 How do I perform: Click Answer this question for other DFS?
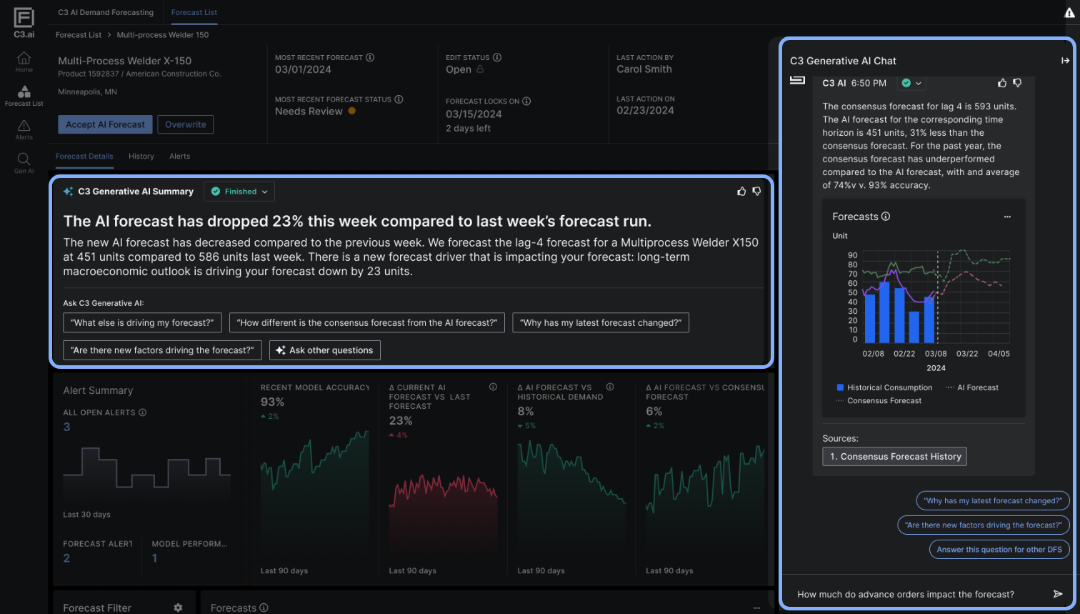pyautogui.click(x=999, y=550)
